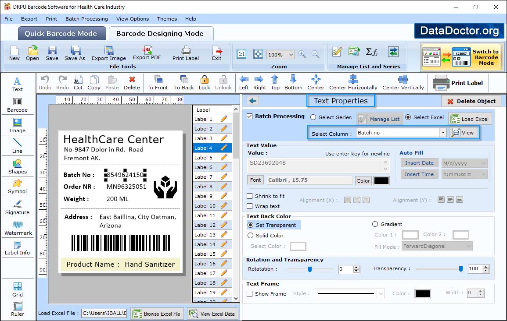Click the Transparency slider handle

pyautogui.click(x=461, y=269)
